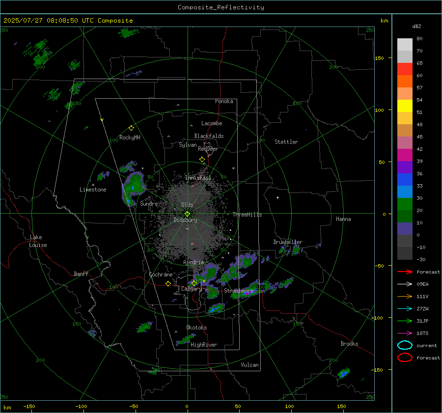Click the Blackfalds town label

[209, 136]
